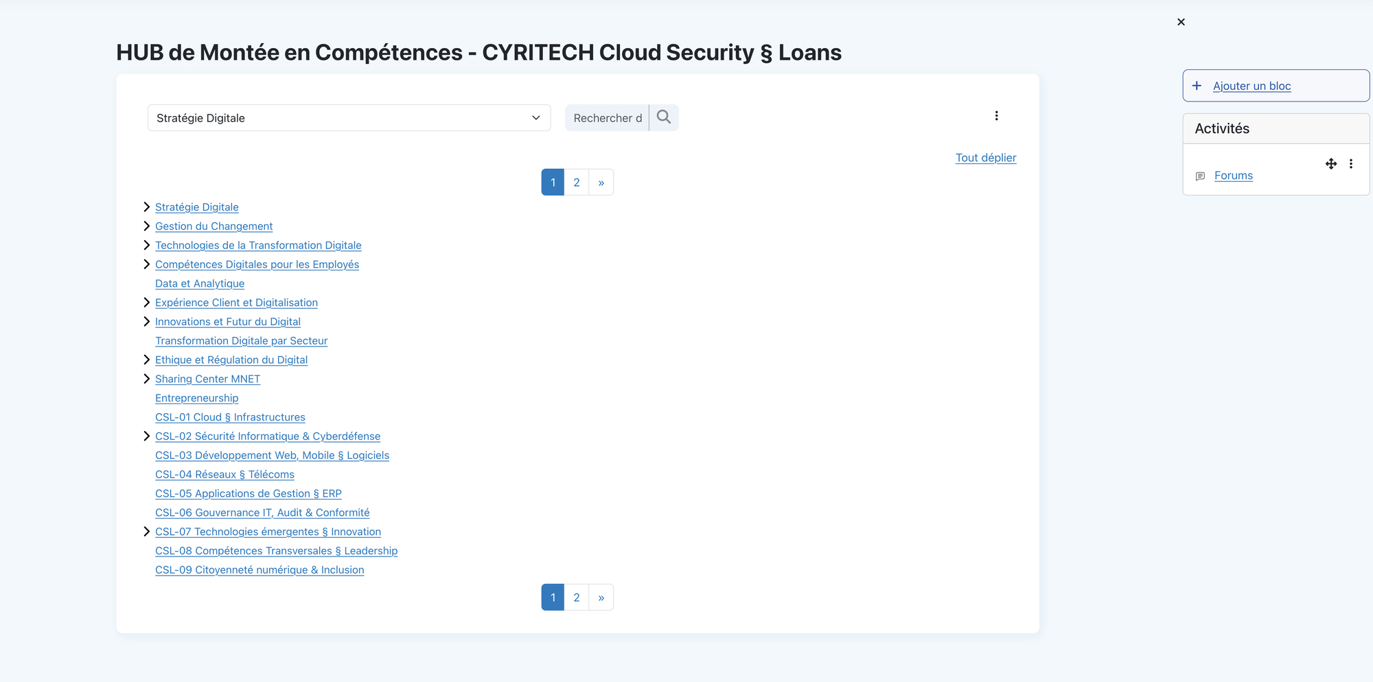Viewport: 1373px width, 682px height.
Task: Select page 2 in bottom pagination
Action: click(x=576, y=598)
